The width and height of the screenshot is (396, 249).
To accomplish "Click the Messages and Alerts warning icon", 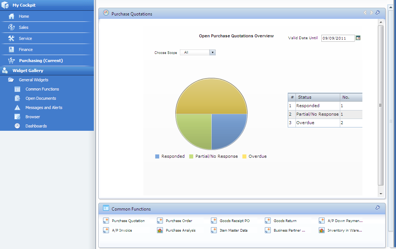I will (17, 108).
